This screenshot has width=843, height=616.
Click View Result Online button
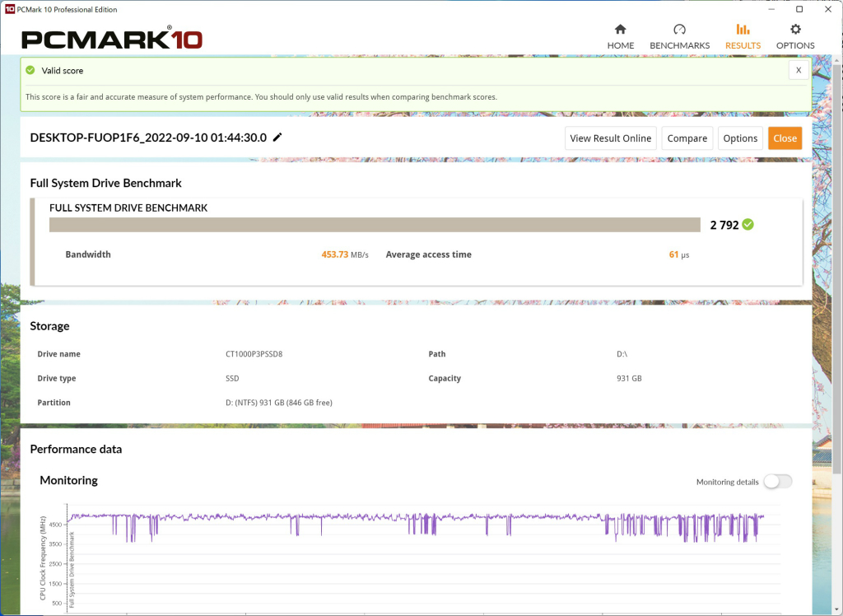611,138
